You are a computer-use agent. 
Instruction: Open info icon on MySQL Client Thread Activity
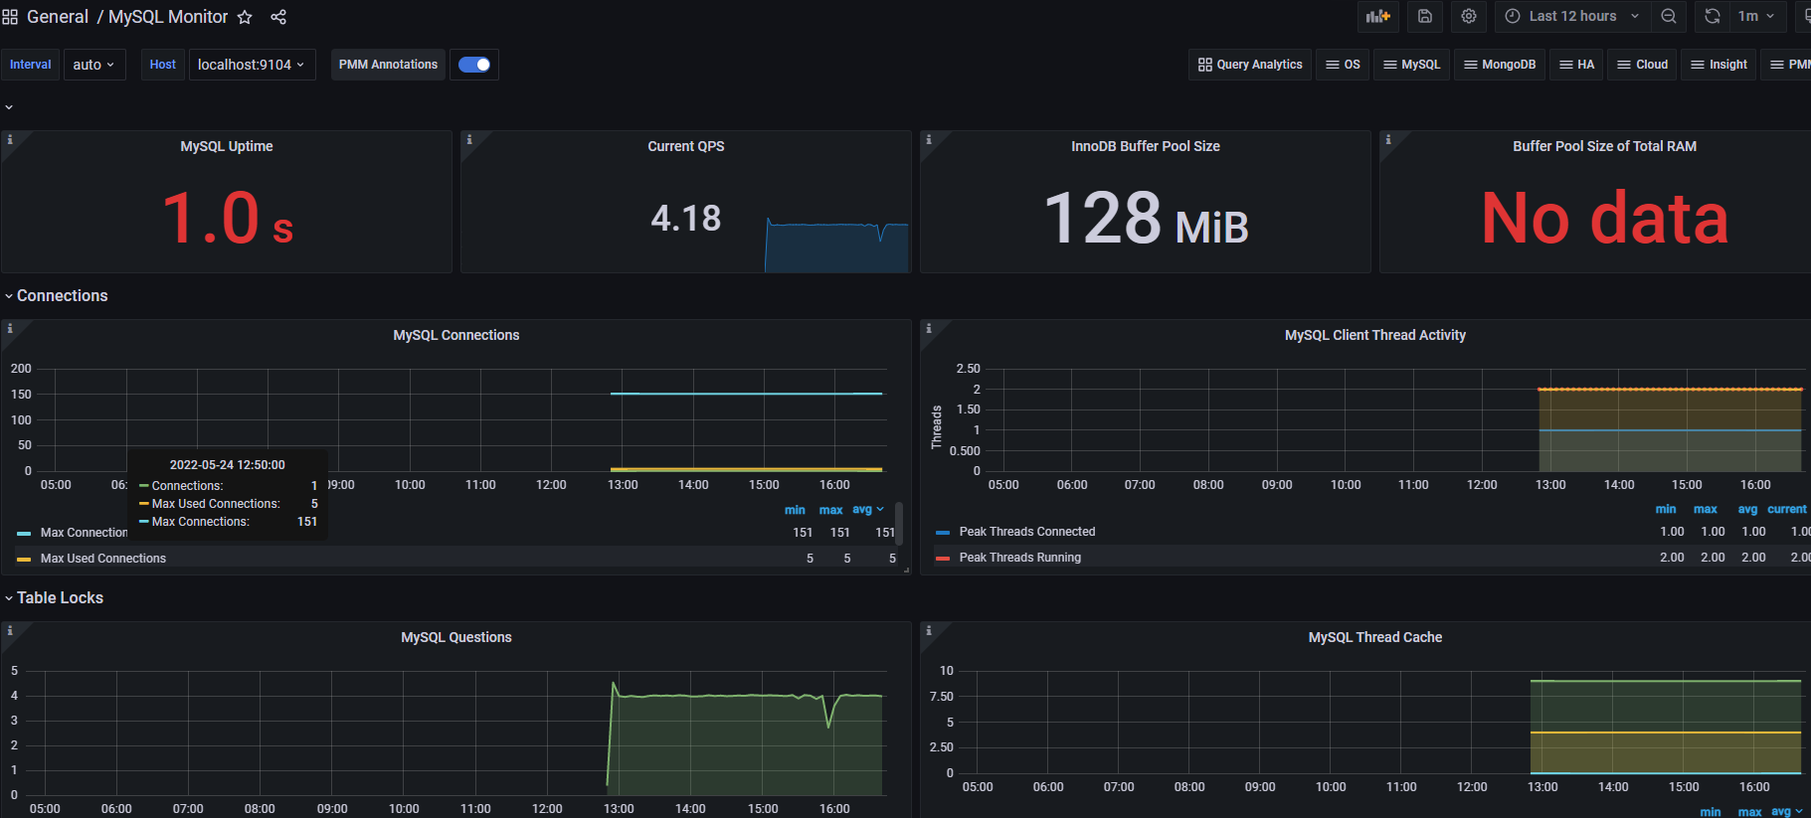[x=929, y=329]
